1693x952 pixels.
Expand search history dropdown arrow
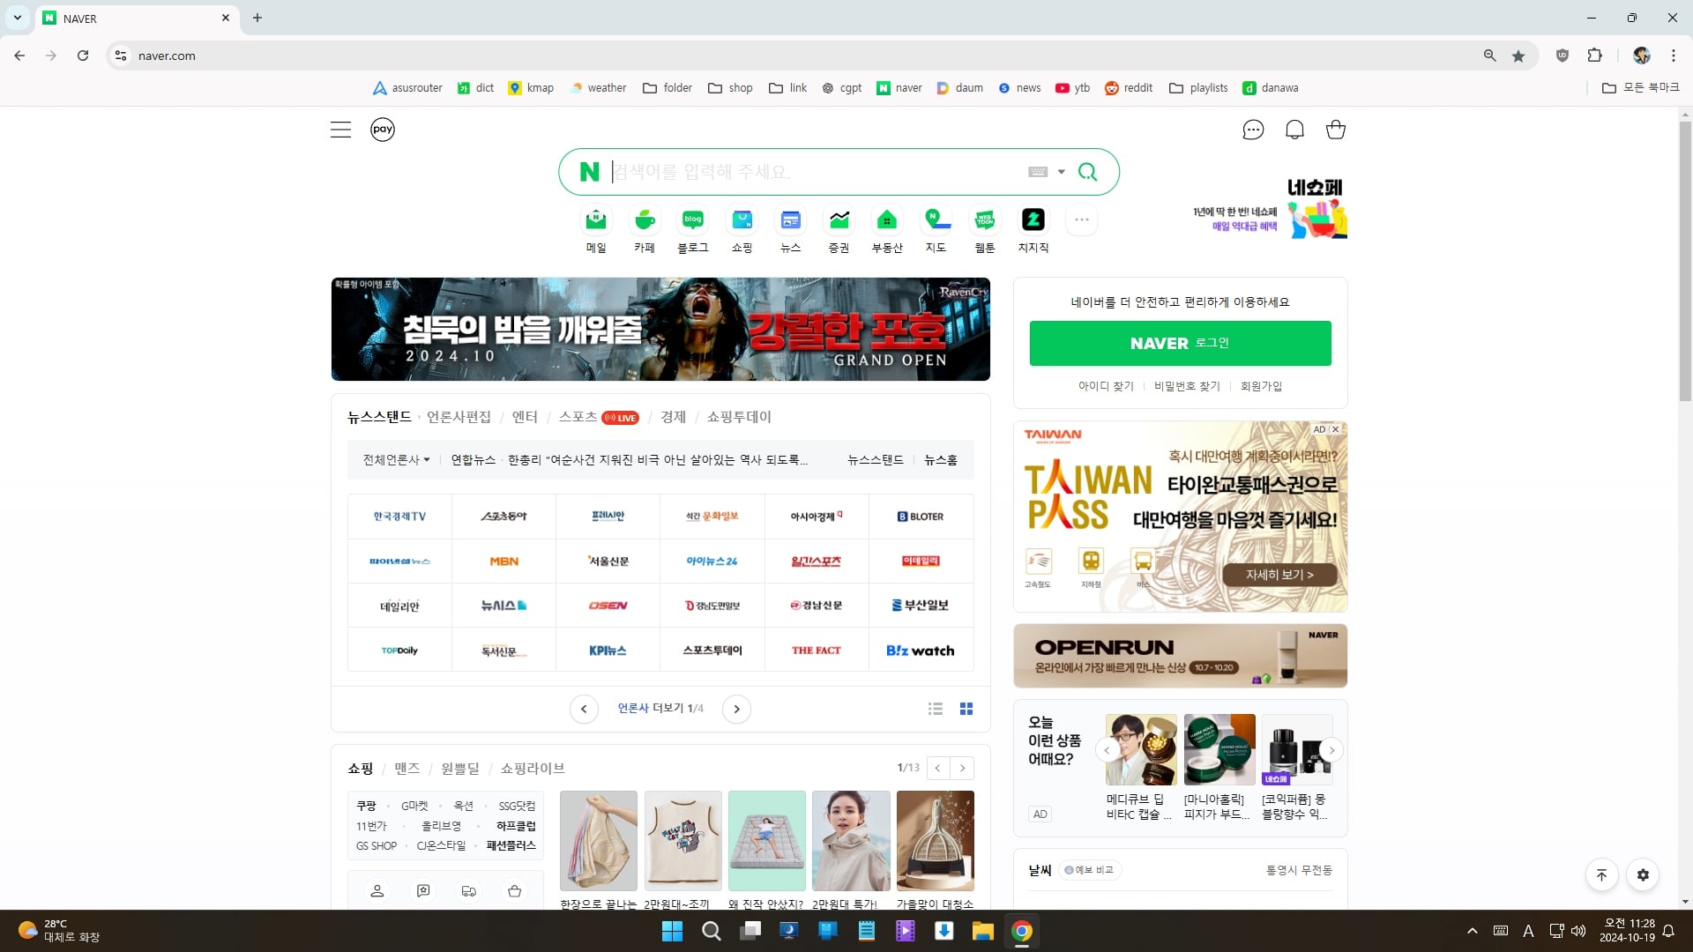pos(1062,172)
